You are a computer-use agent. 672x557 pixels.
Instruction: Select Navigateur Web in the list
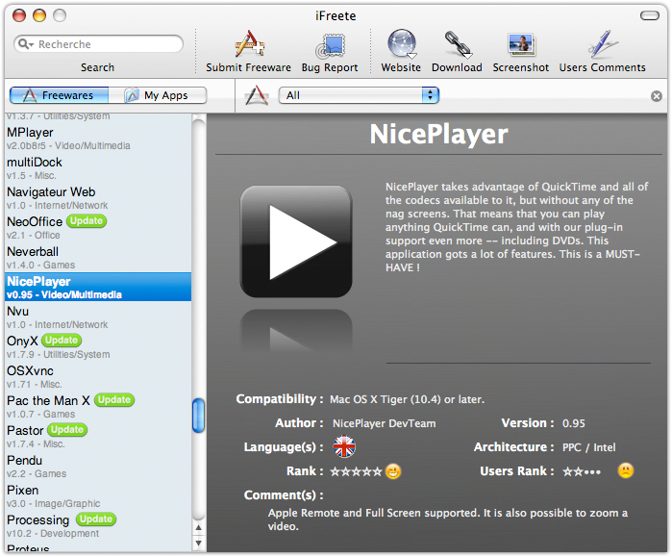click(x=98, y=198)
